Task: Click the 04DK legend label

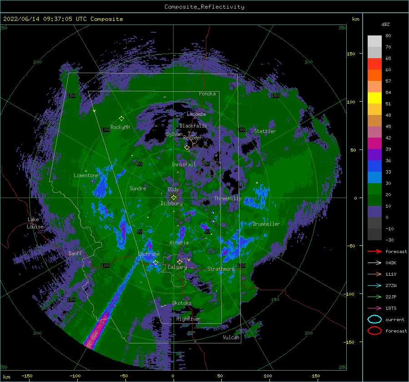Action: (x=391, y=263)
